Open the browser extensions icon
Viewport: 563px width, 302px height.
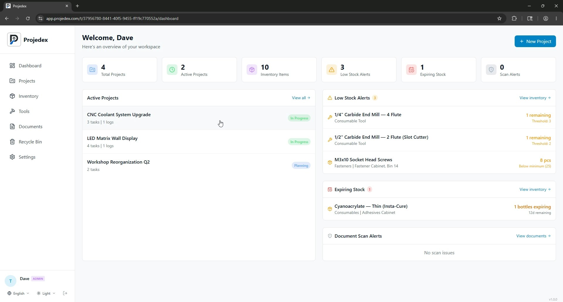pos(514,18)
